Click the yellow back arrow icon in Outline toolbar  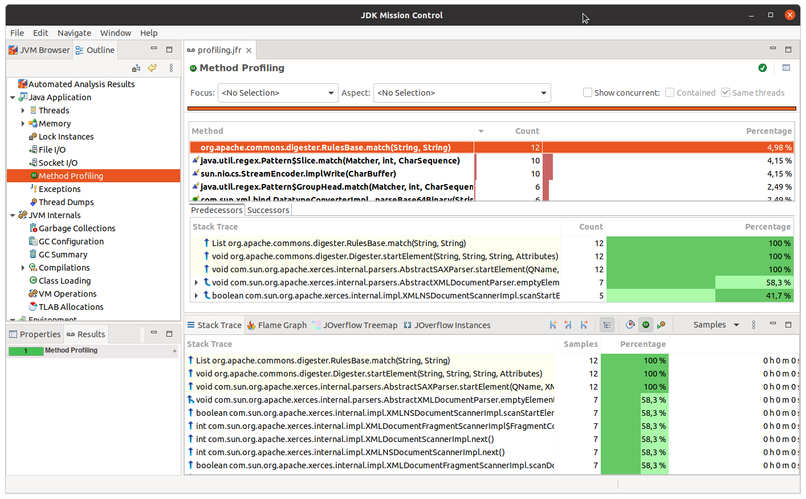pyautogui.click(x=152, y=68)
